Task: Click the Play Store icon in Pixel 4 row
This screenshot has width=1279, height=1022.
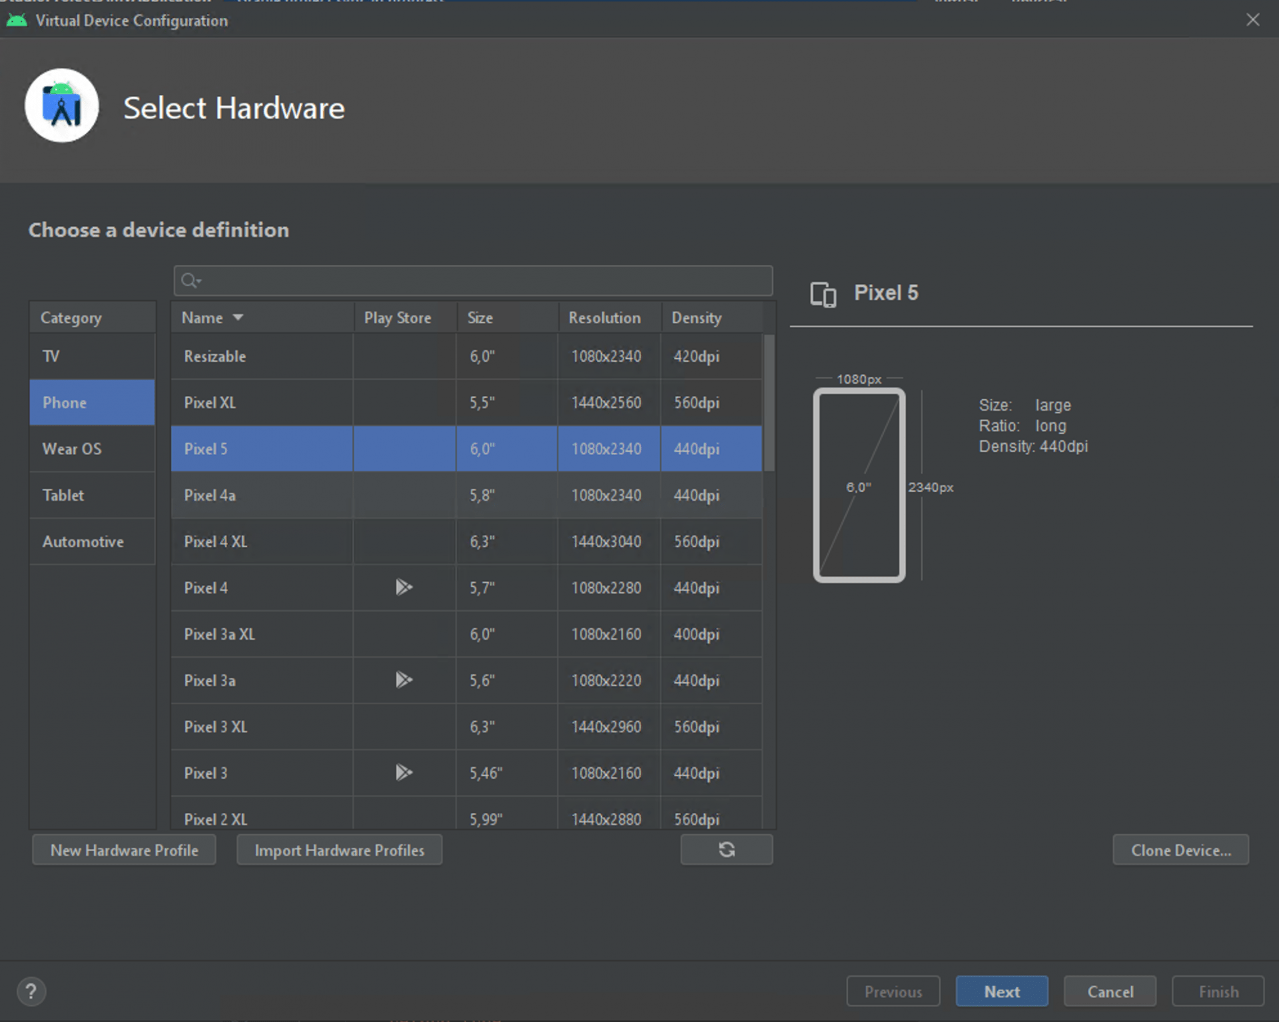Action: [x=404, y=587]
